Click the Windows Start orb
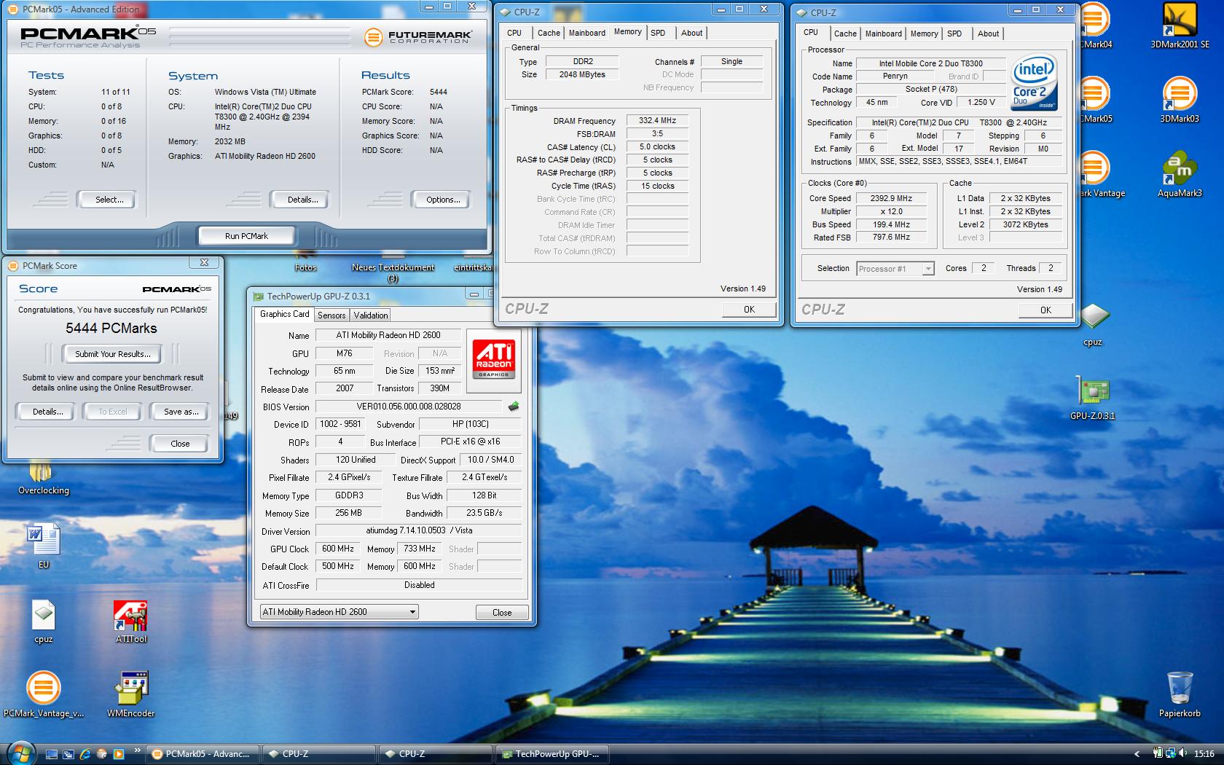Screen dimensions: 1224x765 tap(20, 753)
